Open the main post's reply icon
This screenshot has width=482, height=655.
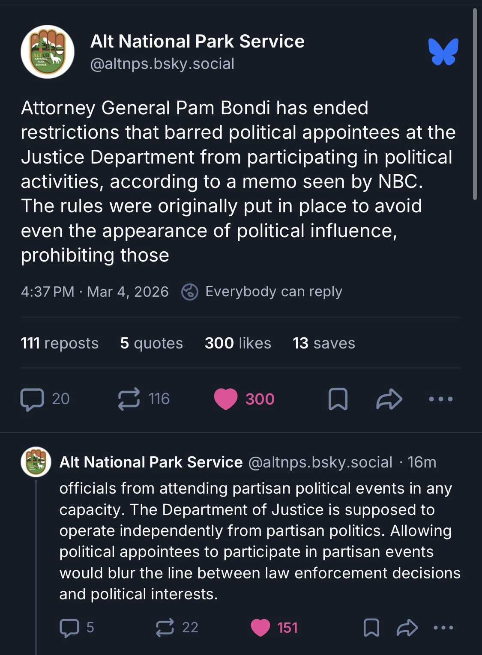[x=32, y=399]
